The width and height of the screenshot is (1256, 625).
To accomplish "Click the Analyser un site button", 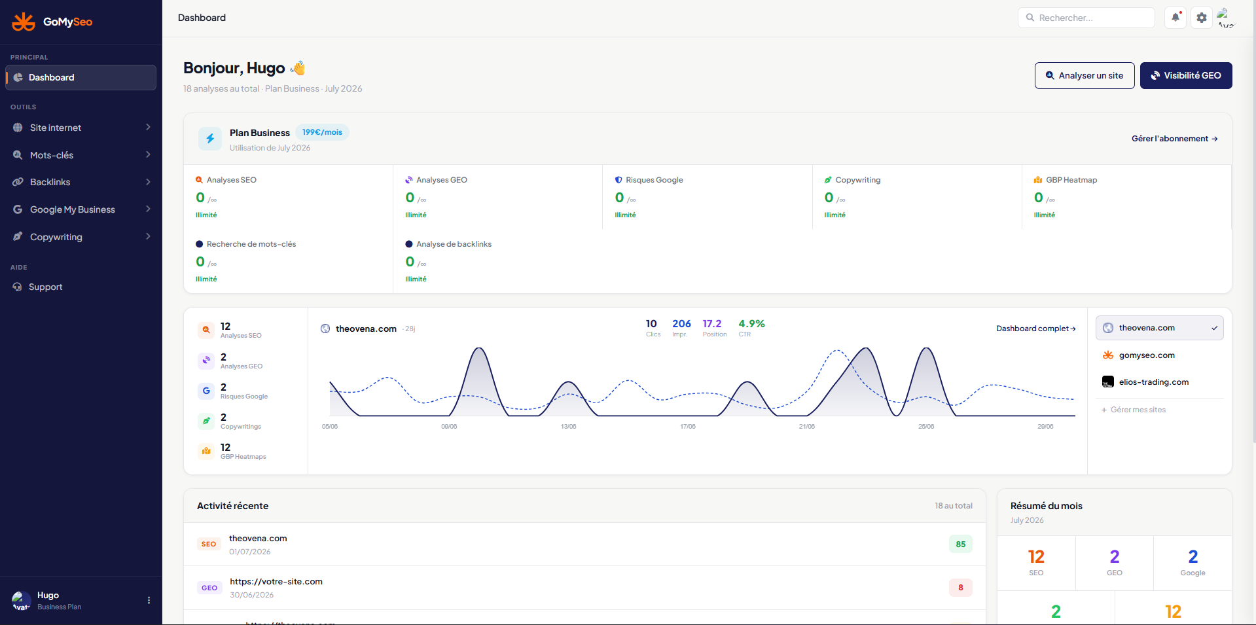I will point(1085,75).
